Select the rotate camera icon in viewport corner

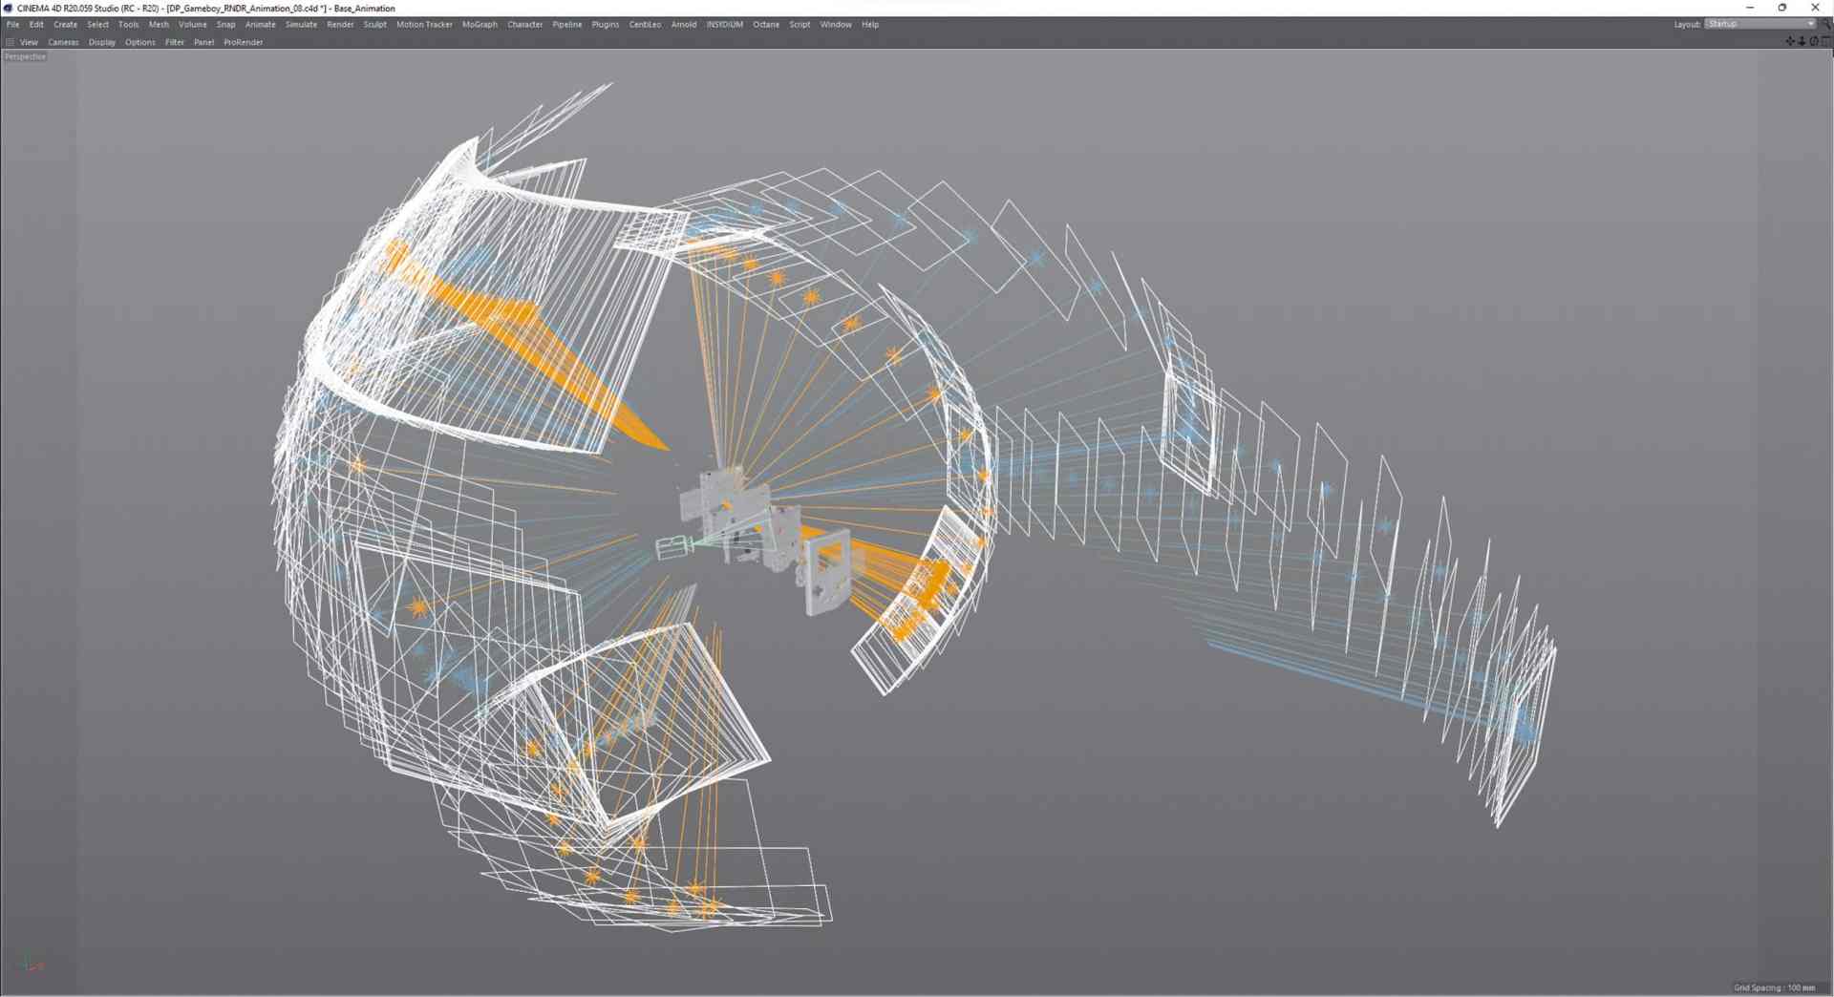click(1813, 41)
